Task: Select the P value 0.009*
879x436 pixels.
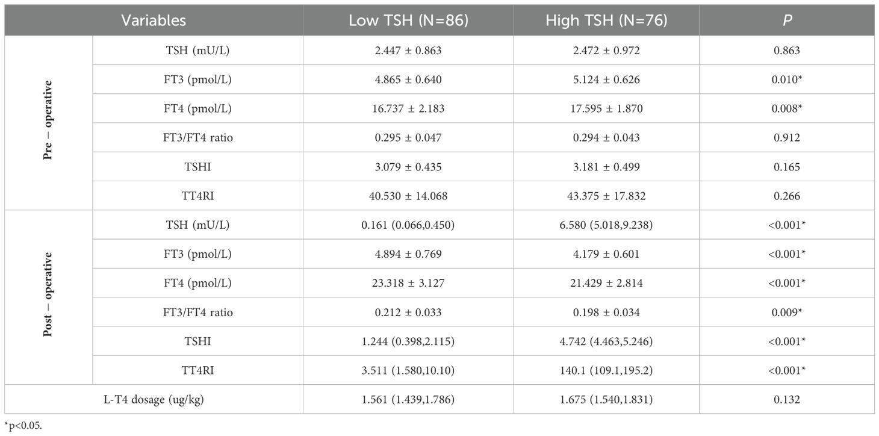Action: pos(787,312)
